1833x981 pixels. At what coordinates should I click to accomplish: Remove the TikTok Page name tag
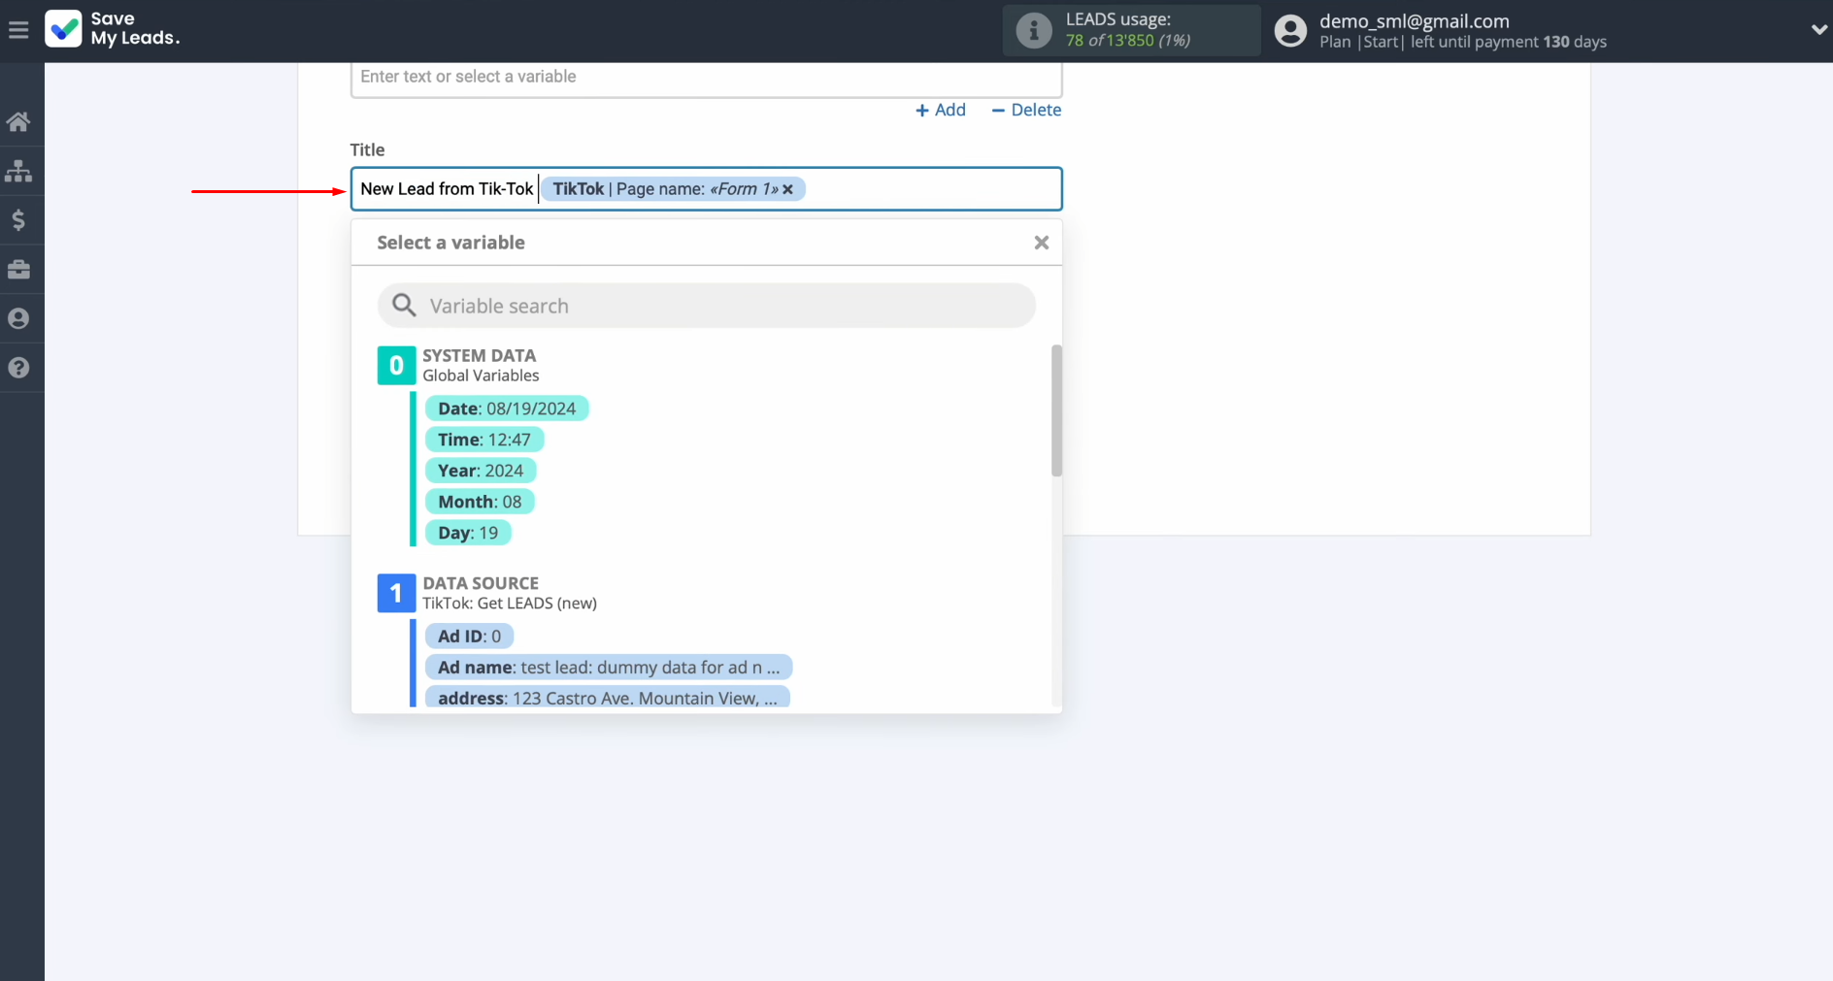pos(787,189)
